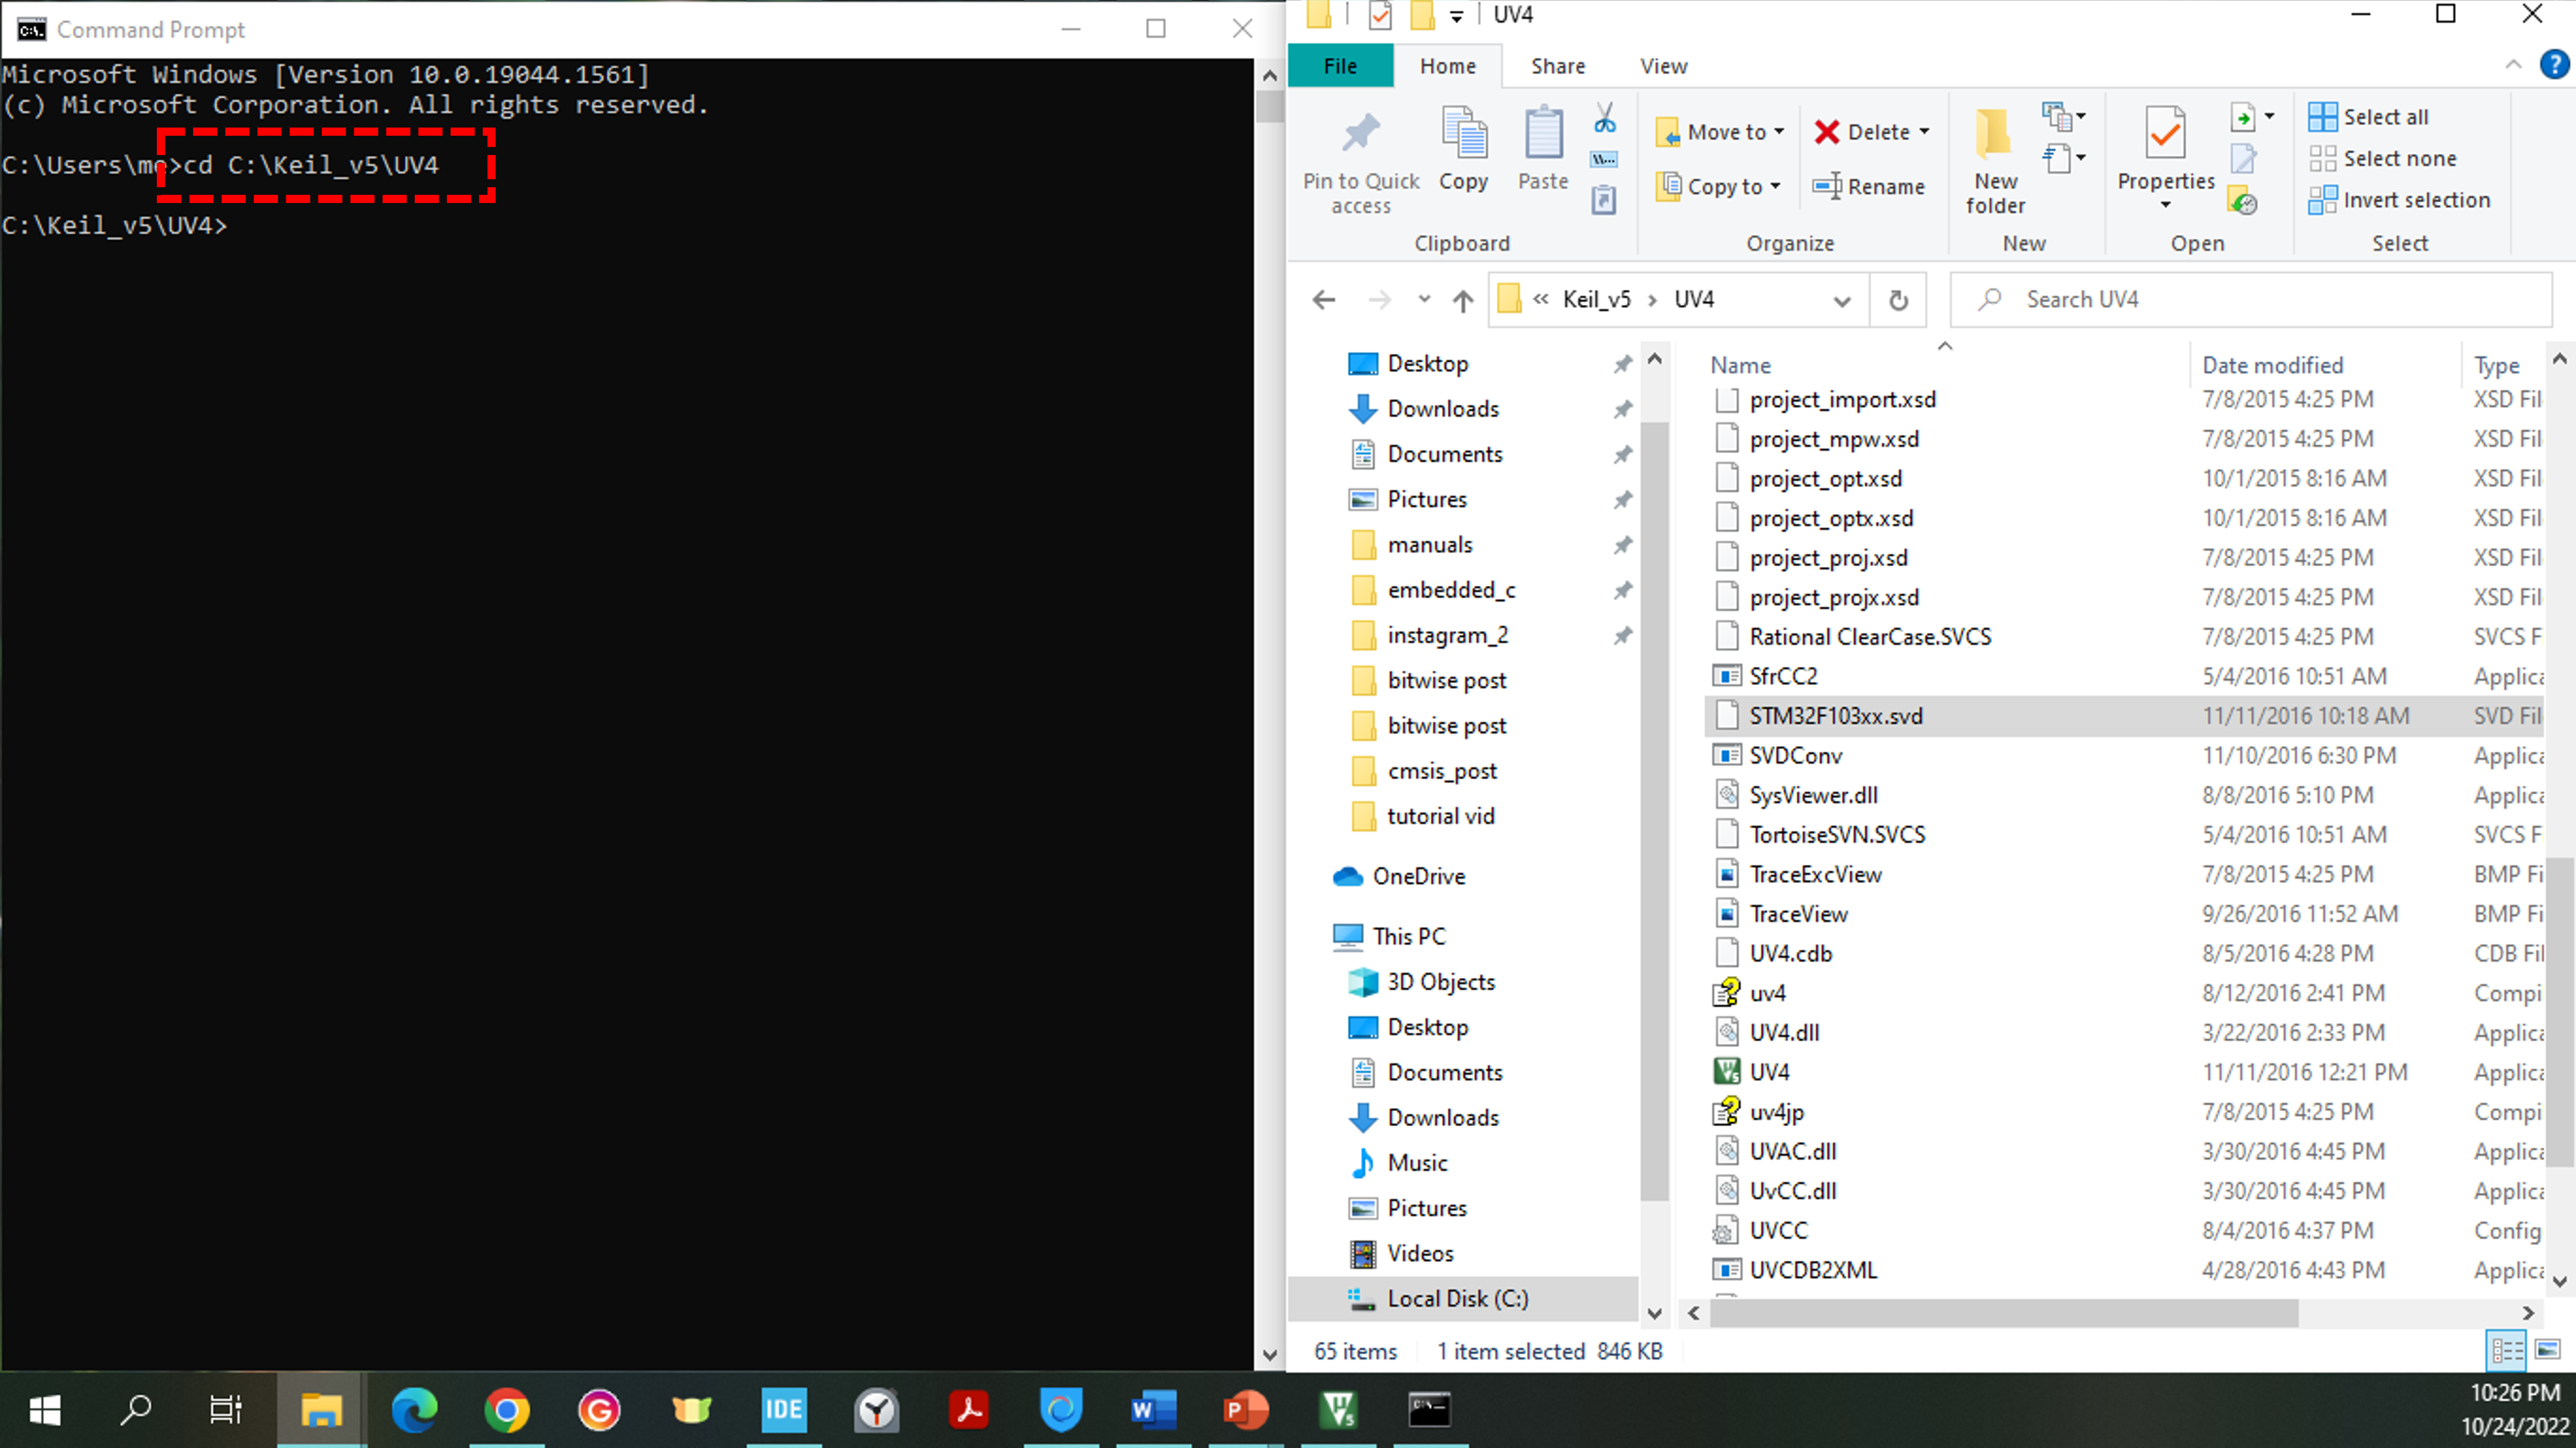Collapse the ribbon with the chevron
Viewport: 2576px width, 1448px height.
point(2514,65)
